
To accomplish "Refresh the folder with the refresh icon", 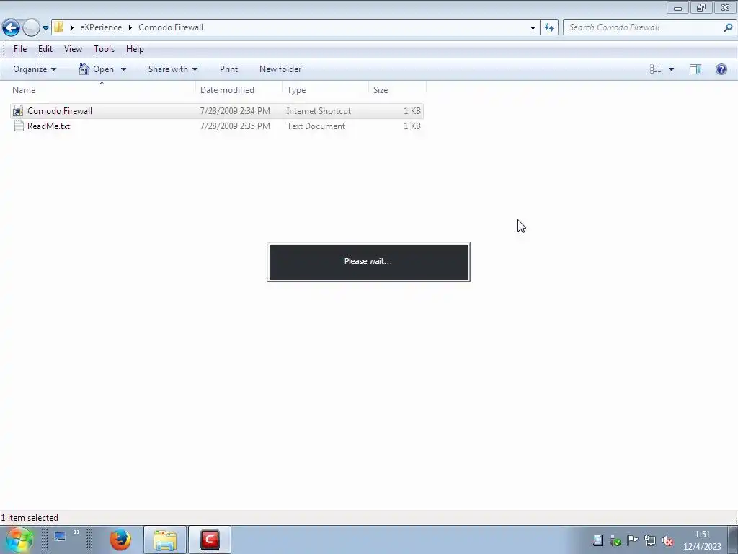I will pyautogui.click(x=549, y=28).
